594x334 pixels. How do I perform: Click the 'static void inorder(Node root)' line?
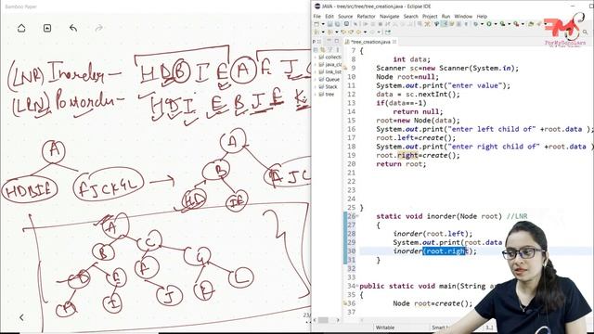[x=439, y=216]
